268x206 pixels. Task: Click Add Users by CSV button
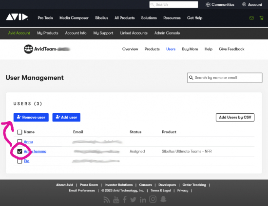235,118
